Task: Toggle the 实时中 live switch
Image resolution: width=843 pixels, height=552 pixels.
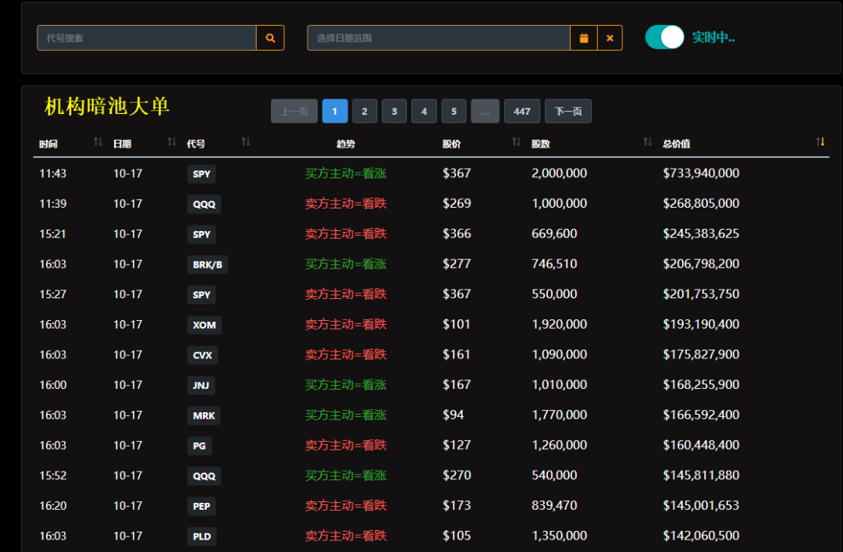Action: coord(664,37)
